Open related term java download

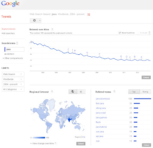click(103, 99)
